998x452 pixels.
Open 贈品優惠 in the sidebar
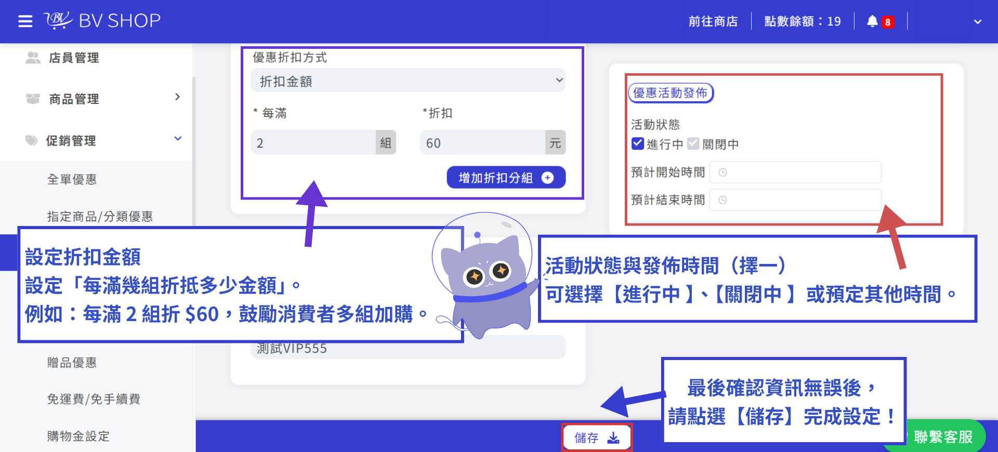(x=72, y=363)
